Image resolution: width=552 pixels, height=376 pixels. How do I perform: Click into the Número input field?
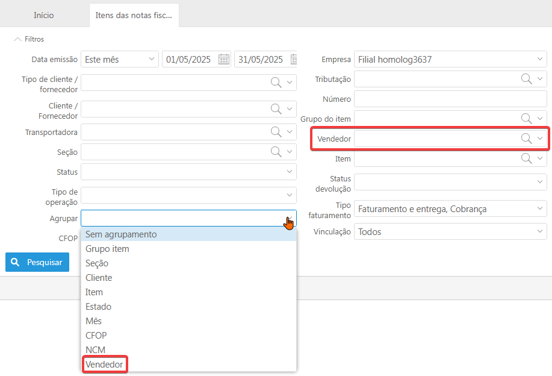coord(450,99)
